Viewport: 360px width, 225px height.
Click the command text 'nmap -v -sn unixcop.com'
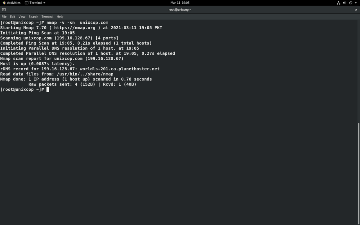point(77,22)
